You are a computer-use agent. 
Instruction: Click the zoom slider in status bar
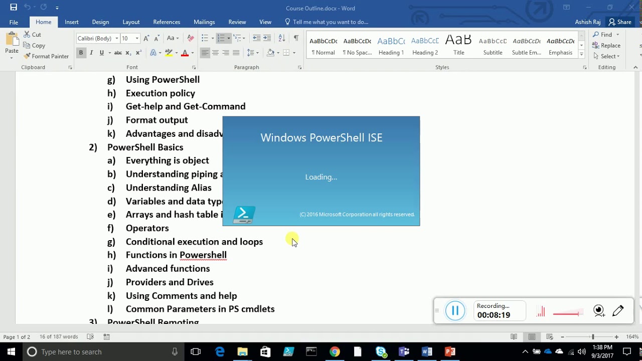(592, 337)
